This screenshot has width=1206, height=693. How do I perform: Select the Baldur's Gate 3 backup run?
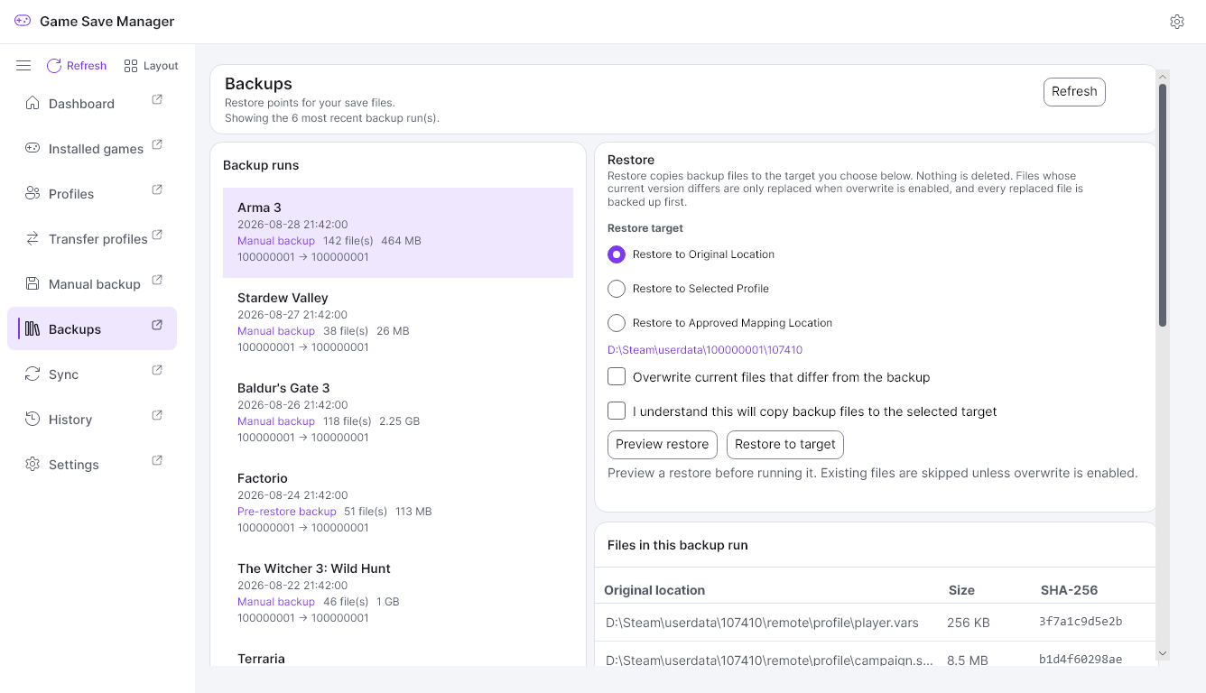click(x=398, y=413)
